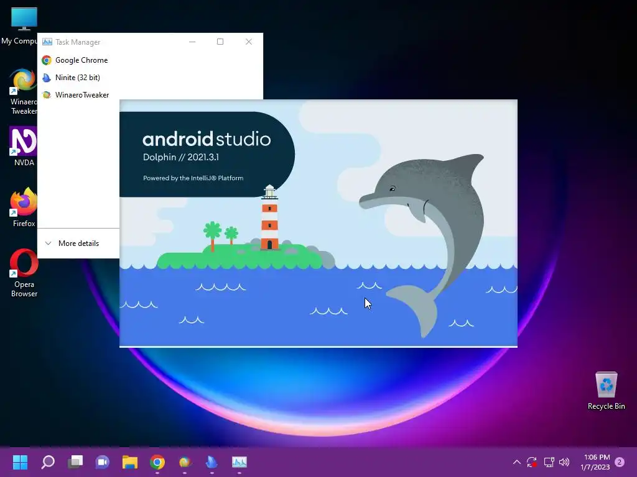Image resolution: width=637 pixels, height=477 pixels.
Task: Click the Task Manager title bar icon
Action: [47, 42]
